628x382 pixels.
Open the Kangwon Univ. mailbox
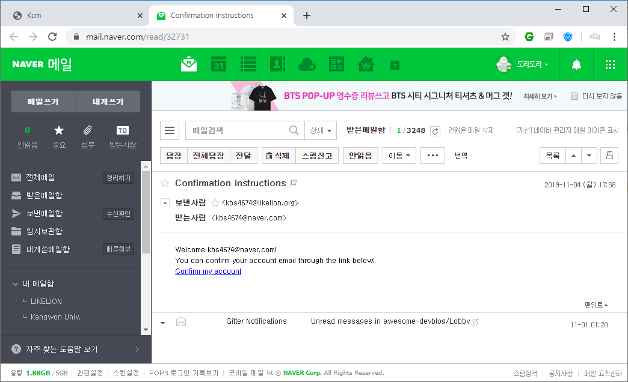(55, 317)
